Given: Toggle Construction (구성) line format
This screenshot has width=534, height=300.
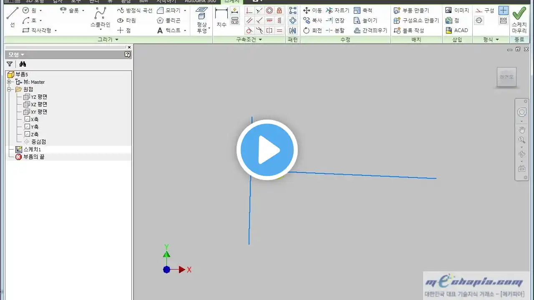Looking at the screenshot, I should click(485, 10).
